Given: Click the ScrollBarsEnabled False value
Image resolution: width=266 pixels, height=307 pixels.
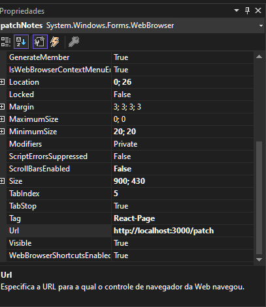Looking at the screenshot, I should [182, 169].
